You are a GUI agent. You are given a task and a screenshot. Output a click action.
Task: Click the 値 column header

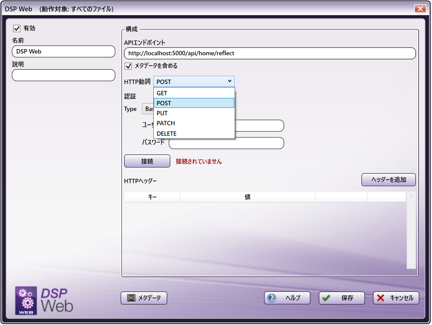248,198
